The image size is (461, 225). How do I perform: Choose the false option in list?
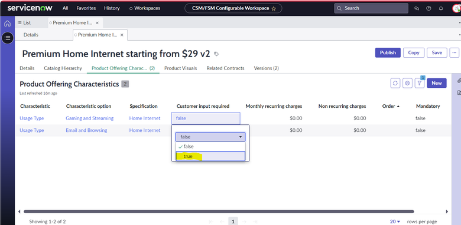coord(210,147)
